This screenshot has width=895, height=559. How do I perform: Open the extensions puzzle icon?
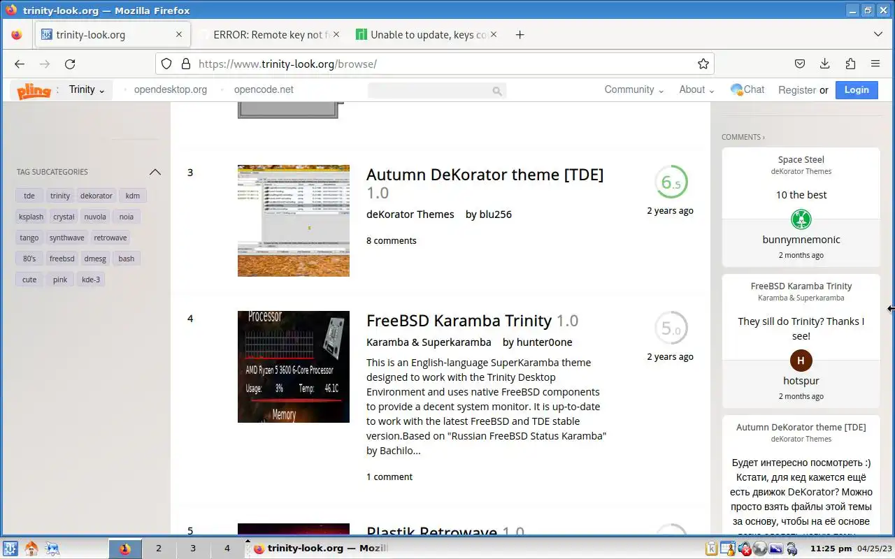[x=850, y=64]
